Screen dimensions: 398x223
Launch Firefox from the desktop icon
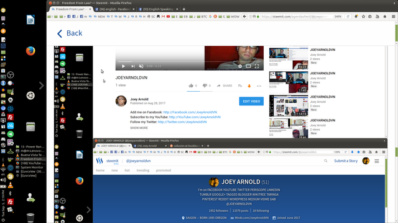pyautogui.click(x=30, y=51)
